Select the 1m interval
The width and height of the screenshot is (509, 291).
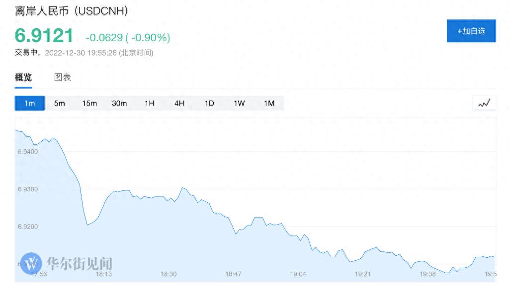pyautogui.click(x=30, y=103)
